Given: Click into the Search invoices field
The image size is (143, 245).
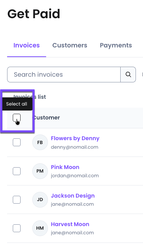Looking at the screenshot, I should tap(64, 75).
